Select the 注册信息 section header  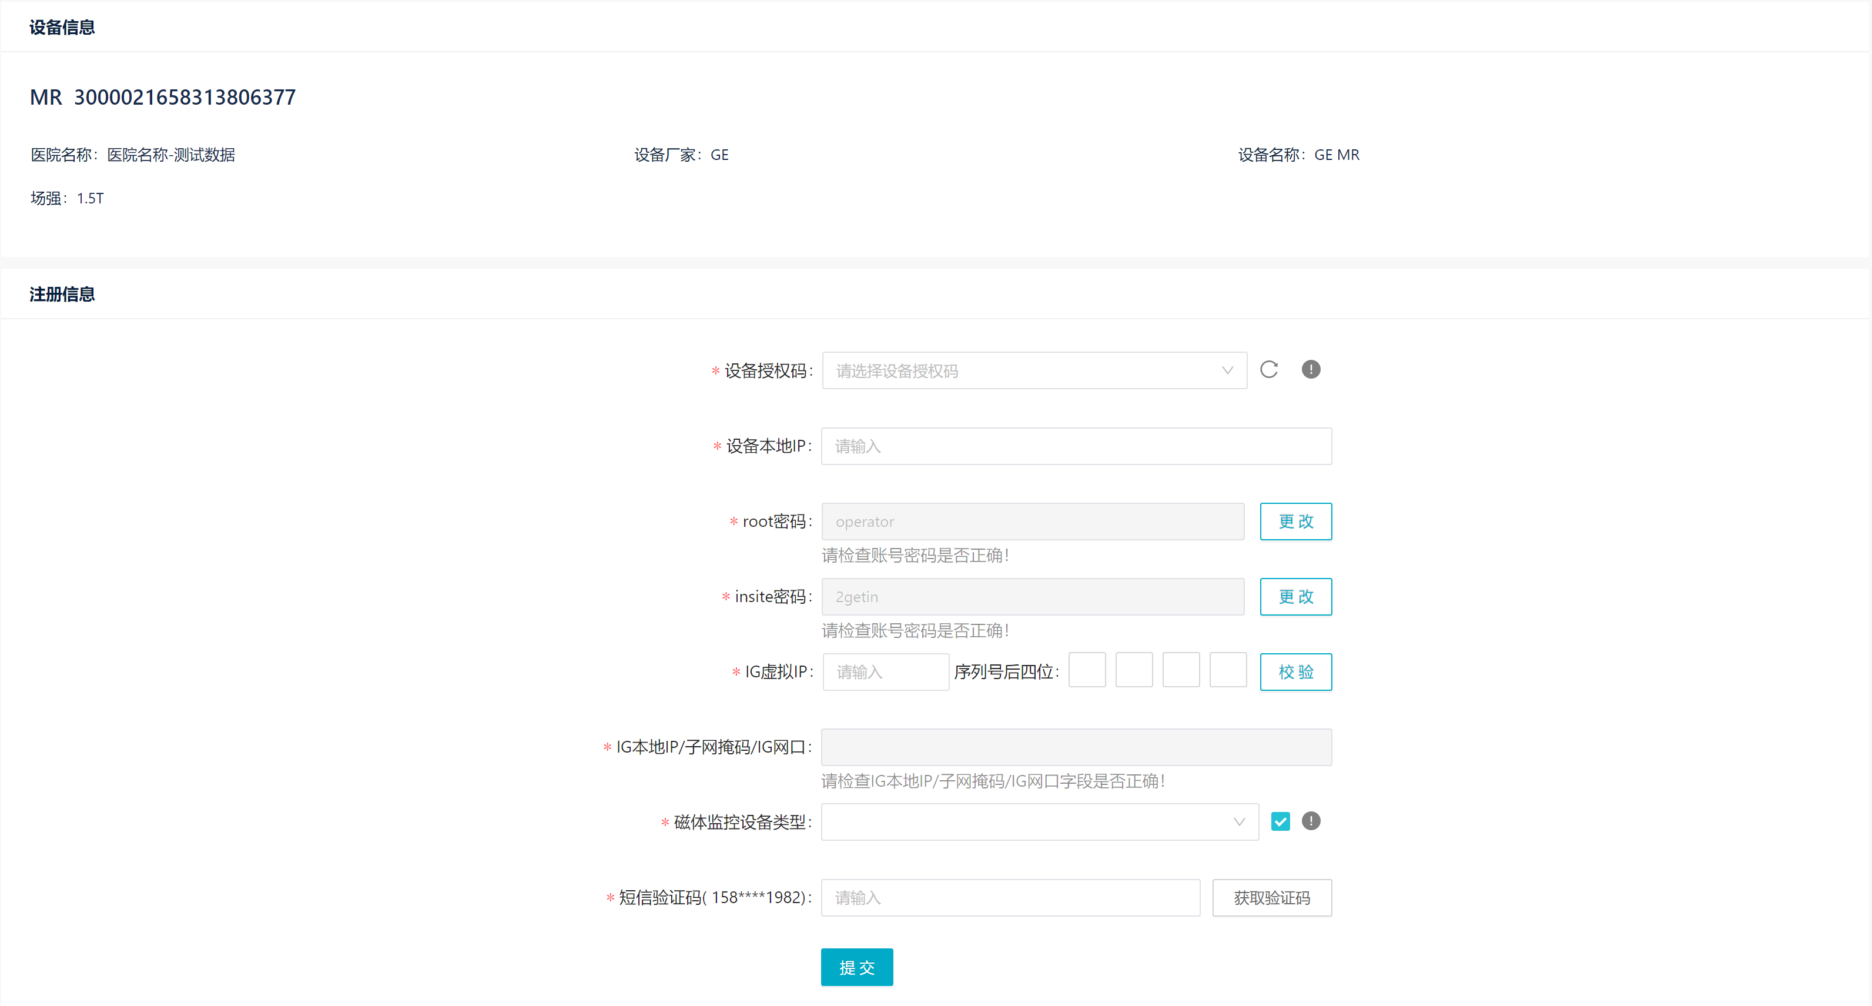[62, 293]
